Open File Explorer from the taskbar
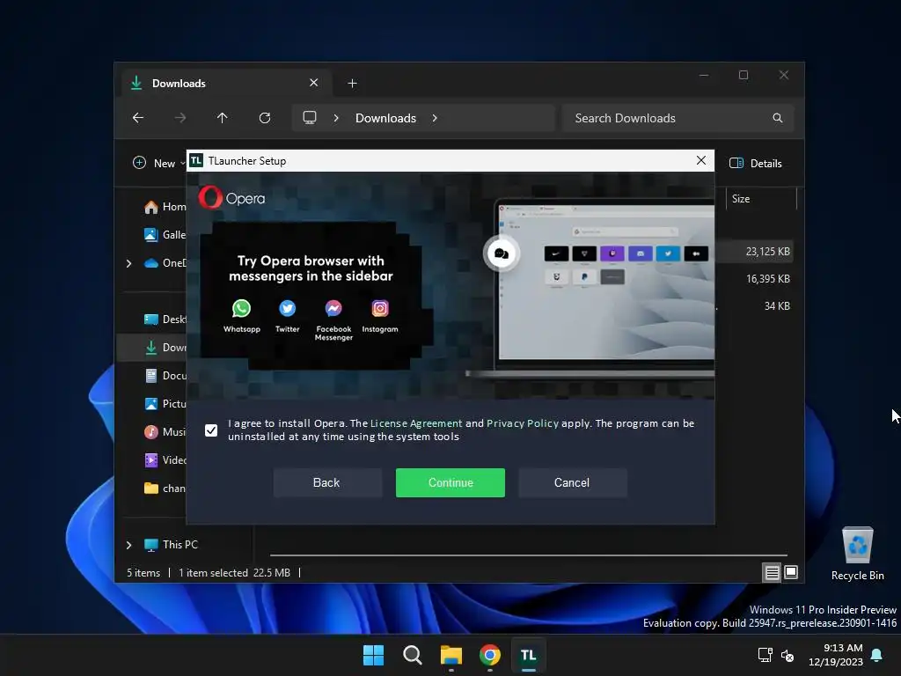 coord(451,655)
